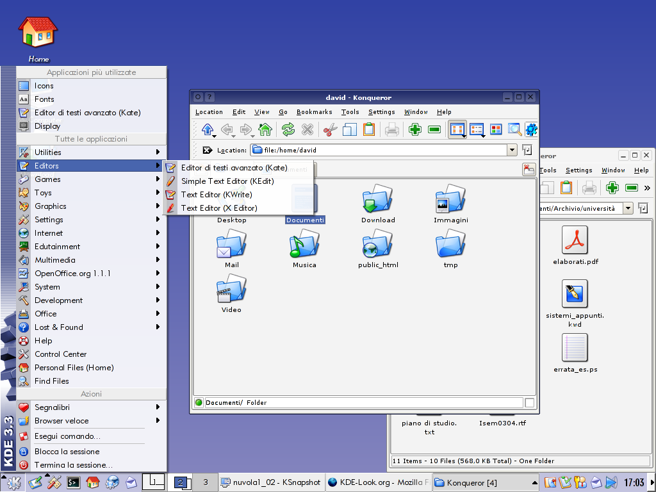Clear location bar with the black X arrow icon
The image size is (656, 492).
coord(207,150)
